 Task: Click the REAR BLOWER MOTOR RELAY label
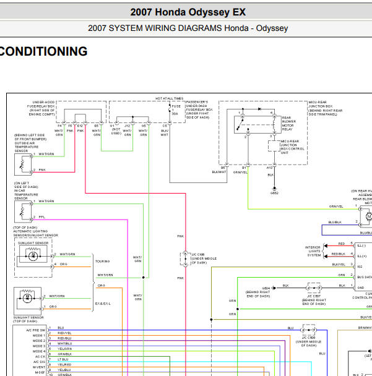click(289, 124)
